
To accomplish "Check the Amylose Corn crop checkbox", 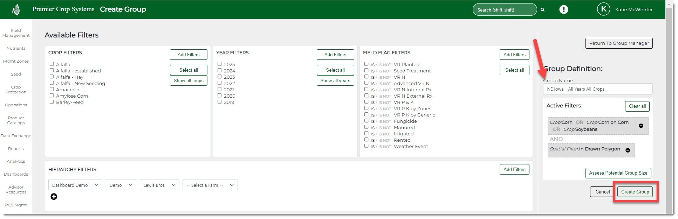I will click(x=52, y=96).
